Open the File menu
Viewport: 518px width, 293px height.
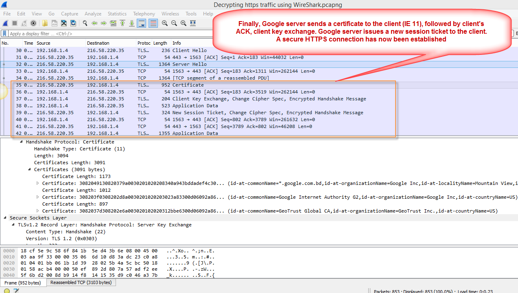point(7,13)
